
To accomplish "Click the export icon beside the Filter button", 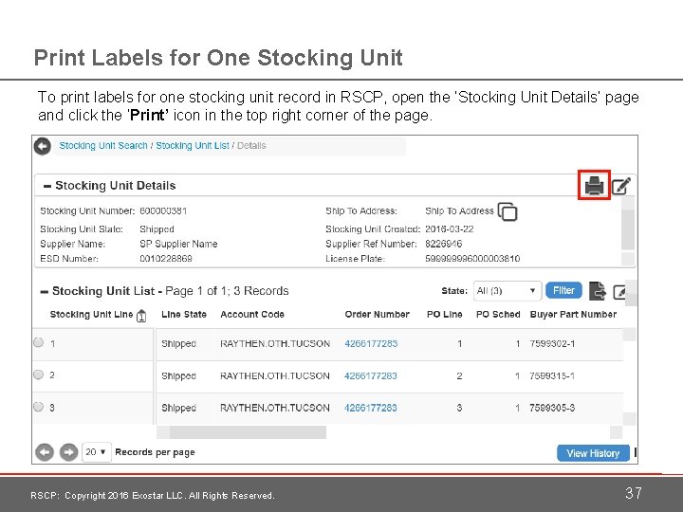I will point(598,291).
